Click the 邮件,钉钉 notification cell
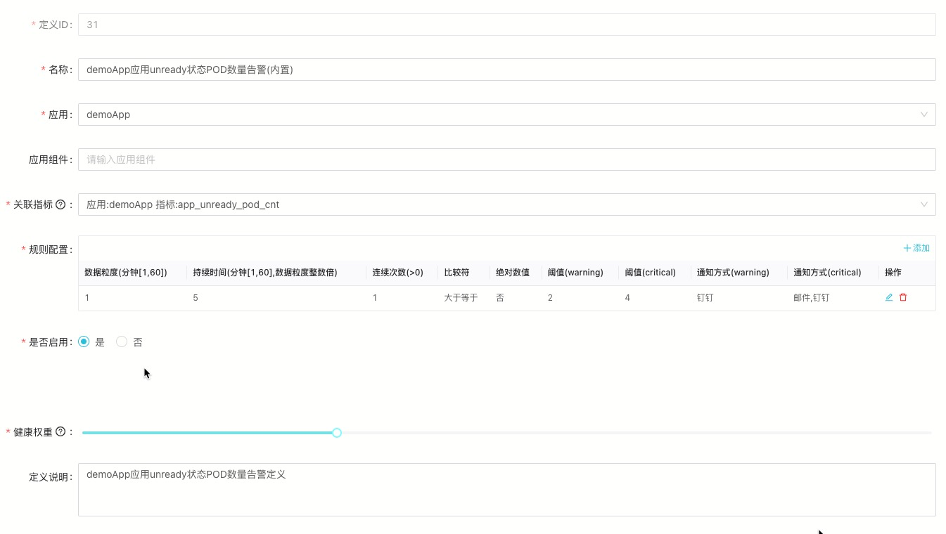Screen dimensions: 946x534 [x=811, y=298]
